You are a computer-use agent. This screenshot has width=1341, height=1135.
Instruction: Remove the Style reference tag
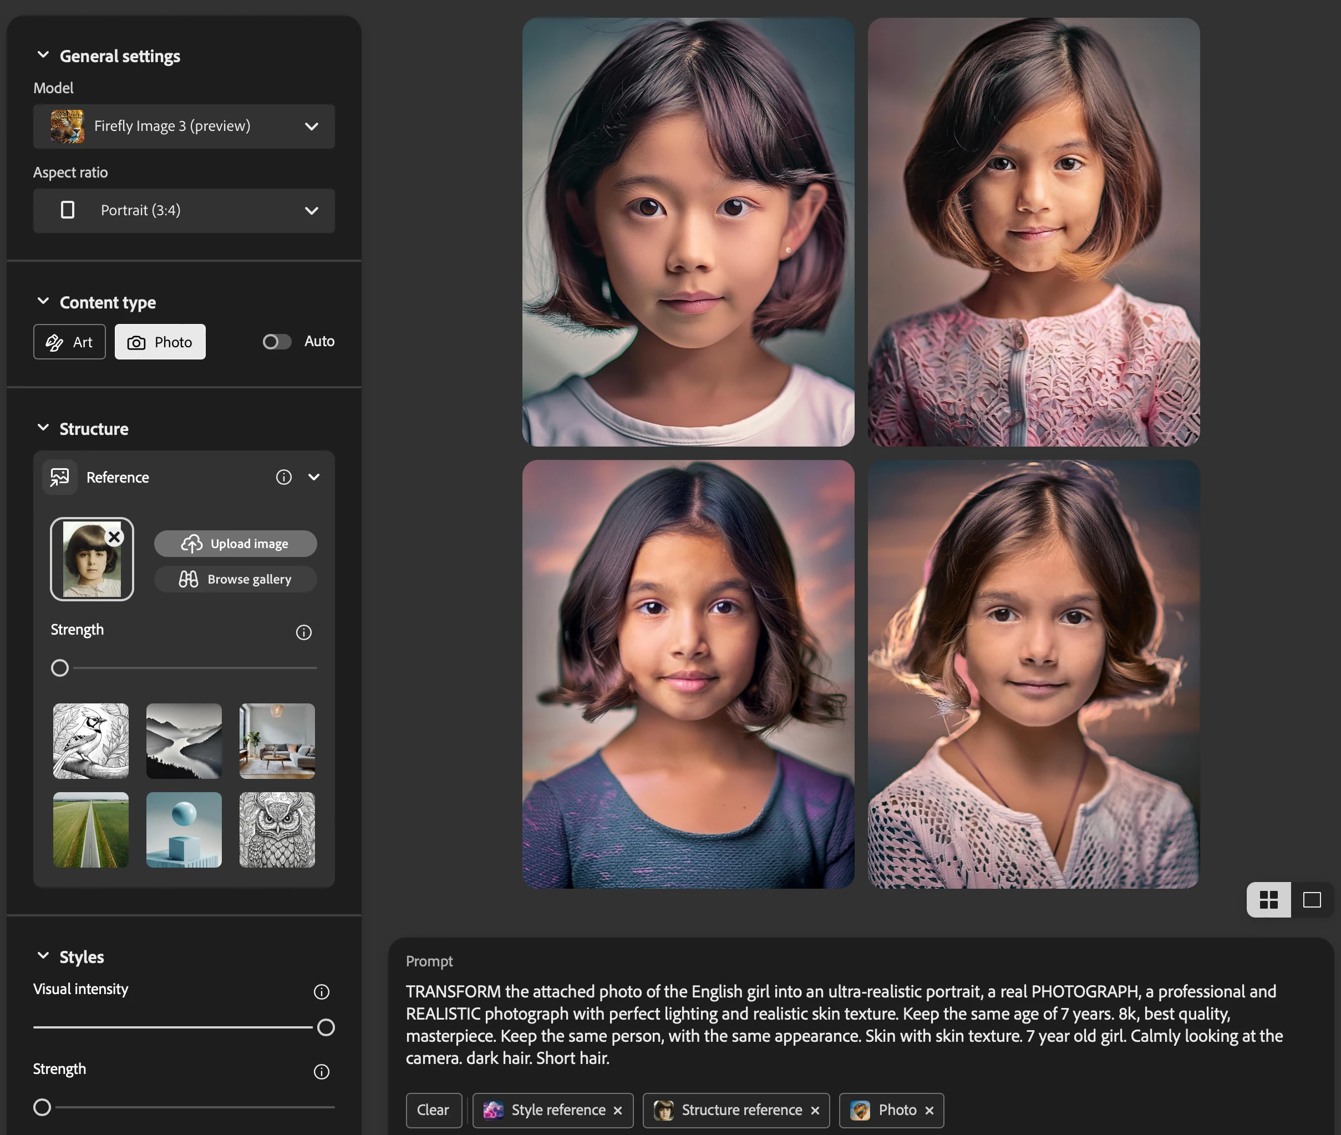click(617, 1110)
